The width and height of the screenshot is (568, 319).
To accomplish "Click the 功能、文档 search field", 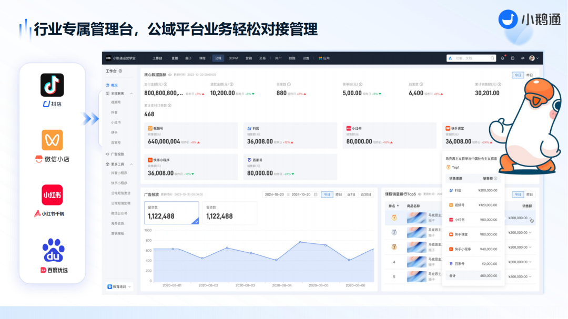I will pyautogui.click(x=471, y=58).
